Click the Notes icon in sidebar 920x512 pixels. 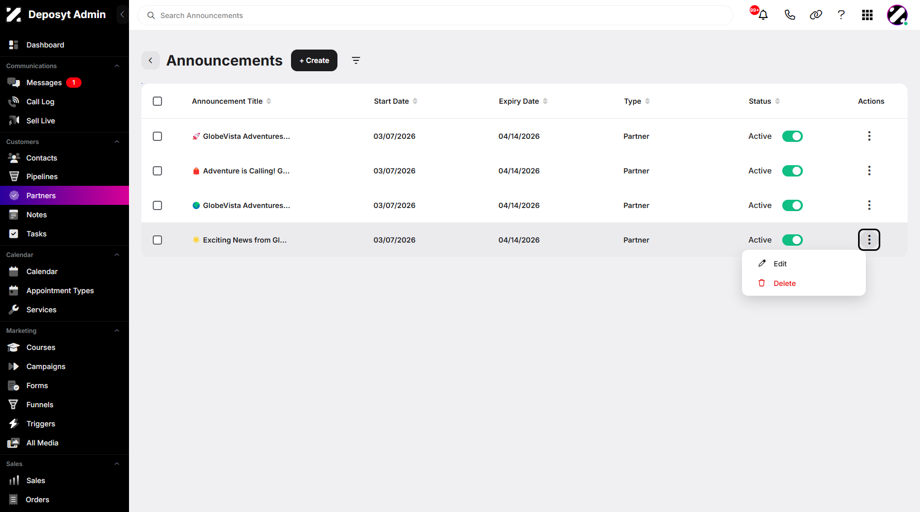tap(14, 215)
